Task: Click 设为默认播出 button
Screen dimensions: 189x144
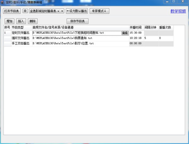Action: tap(77, 11)
